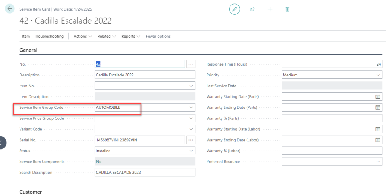Click the Item menu item
Viewport: 386px width, 194px height.
click(26, 36)
